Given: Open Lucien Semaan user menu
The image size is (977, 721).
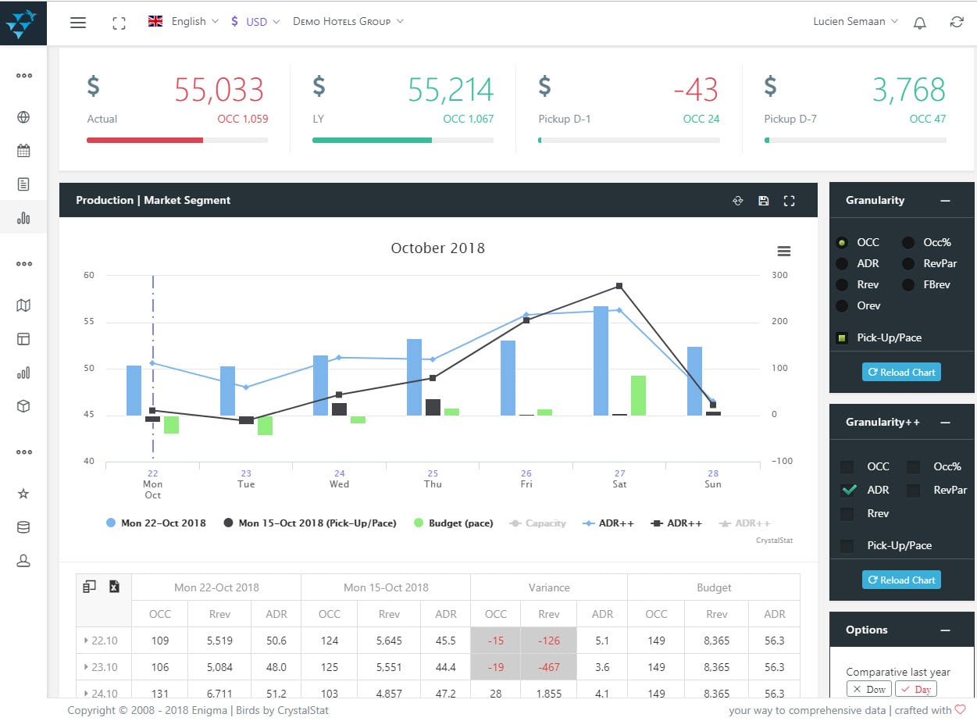Looking at the screenshot, I should [855, 22].
